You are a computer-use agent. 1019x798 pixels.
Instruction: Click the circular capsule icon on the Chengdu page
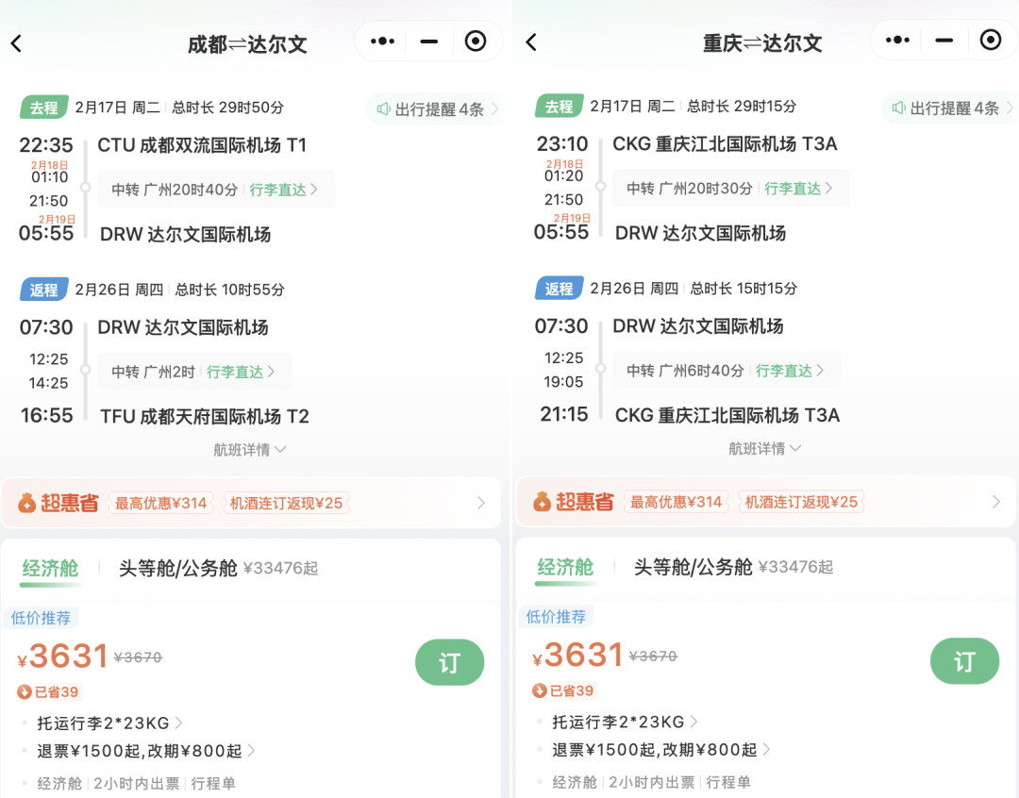pos(475,42)
